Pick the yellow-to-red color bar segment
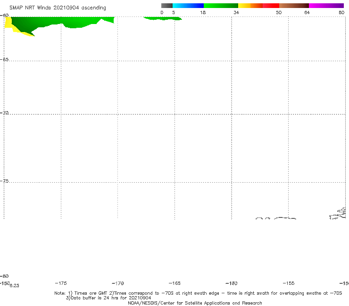349x306 pixels. click(258, 6)
